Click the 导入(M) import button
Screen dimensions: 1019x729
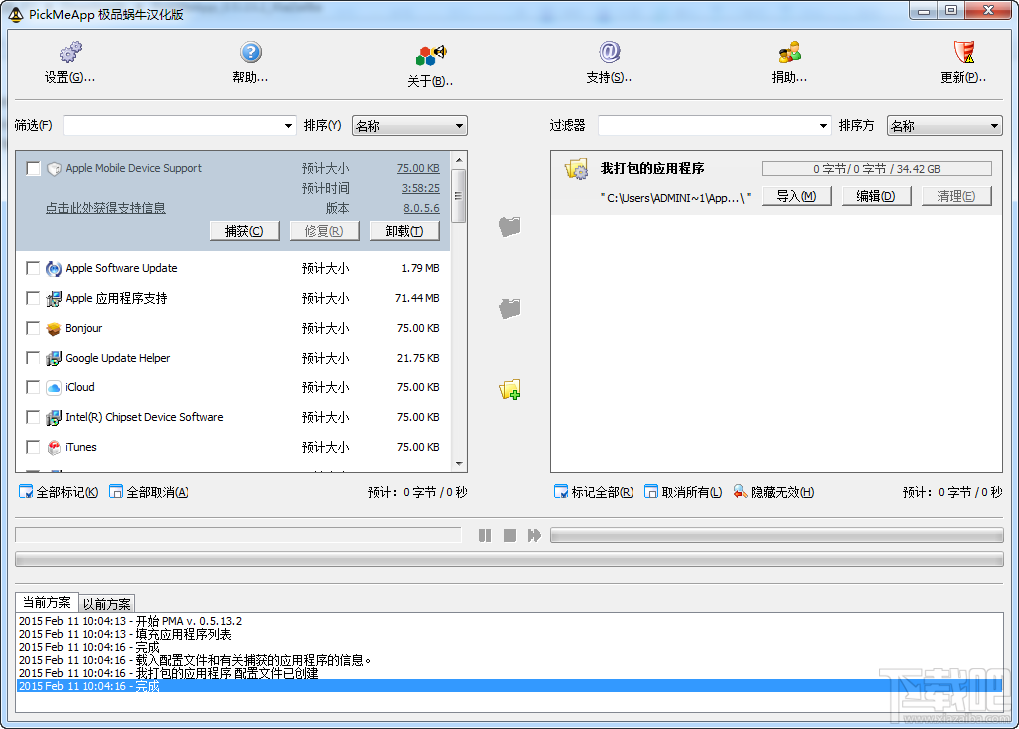coord(797,196)
